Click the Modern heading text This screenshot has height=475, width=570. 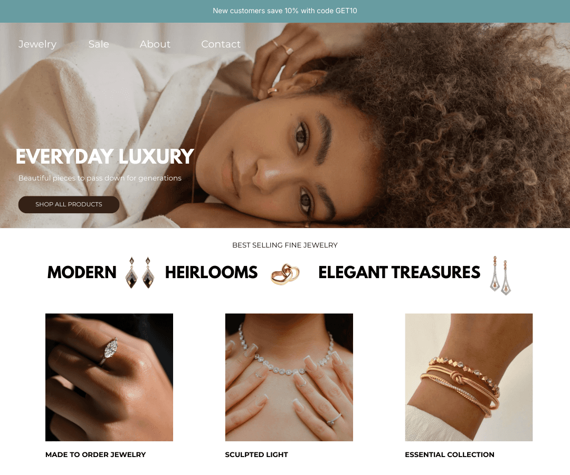coord(82,272)
